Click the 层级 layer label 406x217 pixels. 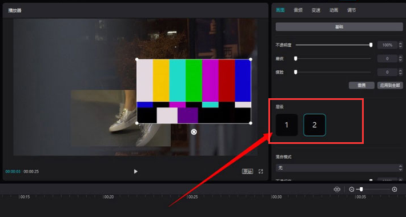280,107
